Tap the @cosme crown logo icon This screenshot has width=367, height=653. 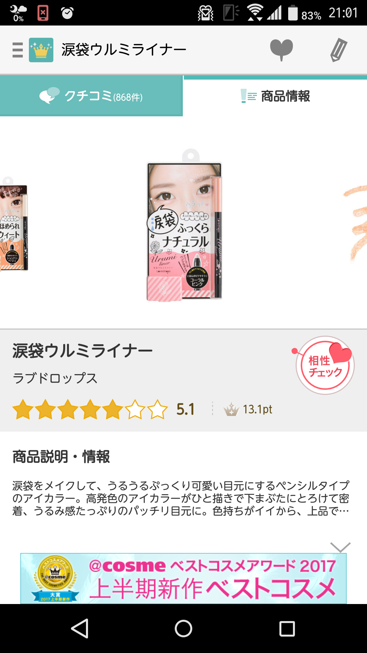[41, 50]
